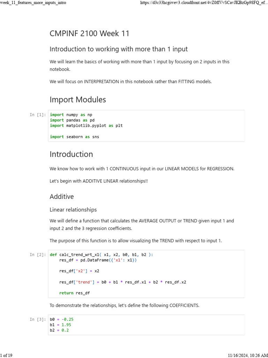This screenshot has height=358, width=268.
Task: Click the In [2] cell prompt
Action: tap(38, 255)
